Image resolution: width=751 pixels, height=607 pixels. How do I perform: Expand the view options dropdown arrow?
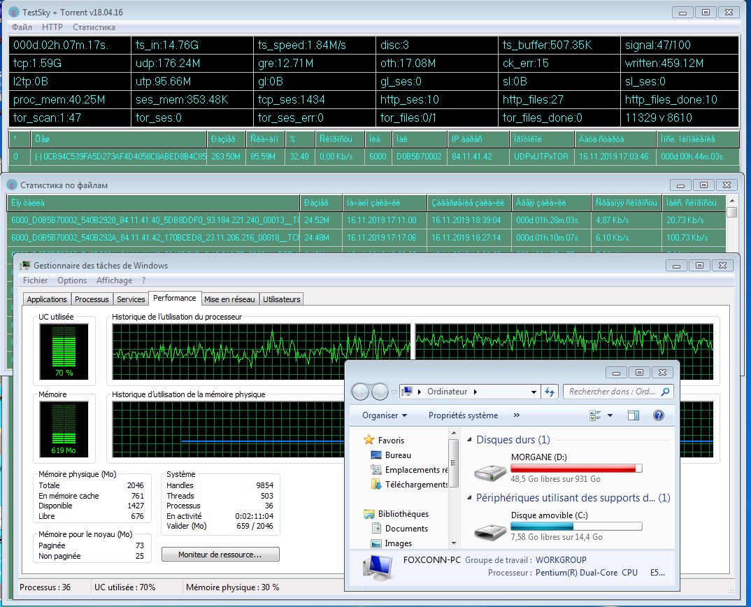coord(610,415)
